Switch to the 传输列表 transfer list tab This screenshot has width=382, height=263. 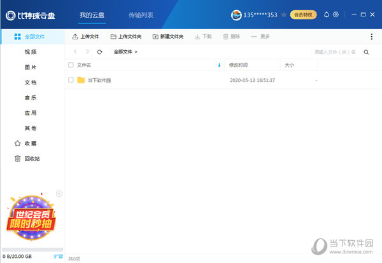point(141,14)
